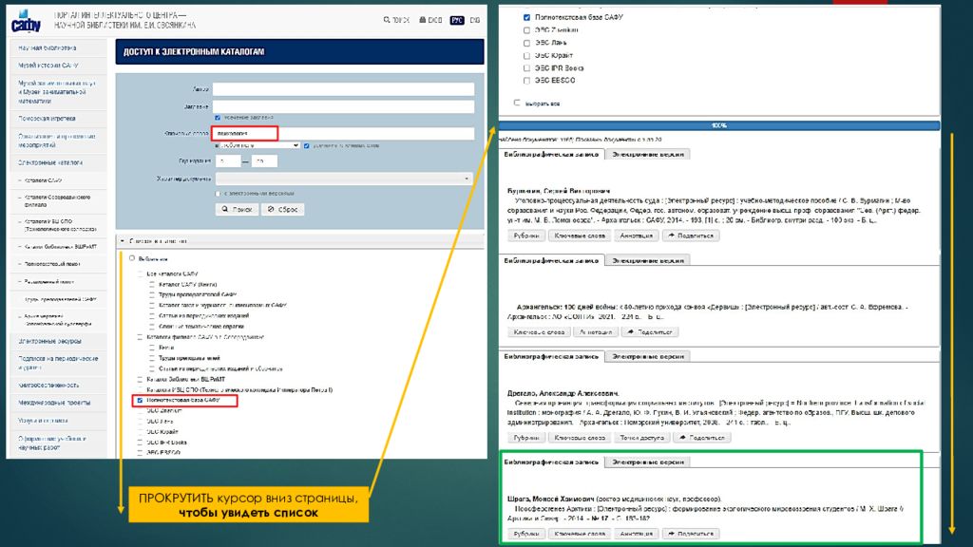
Task: Share the Архангельск: 100 дней войны record
Action: click(x=650, y=331)
